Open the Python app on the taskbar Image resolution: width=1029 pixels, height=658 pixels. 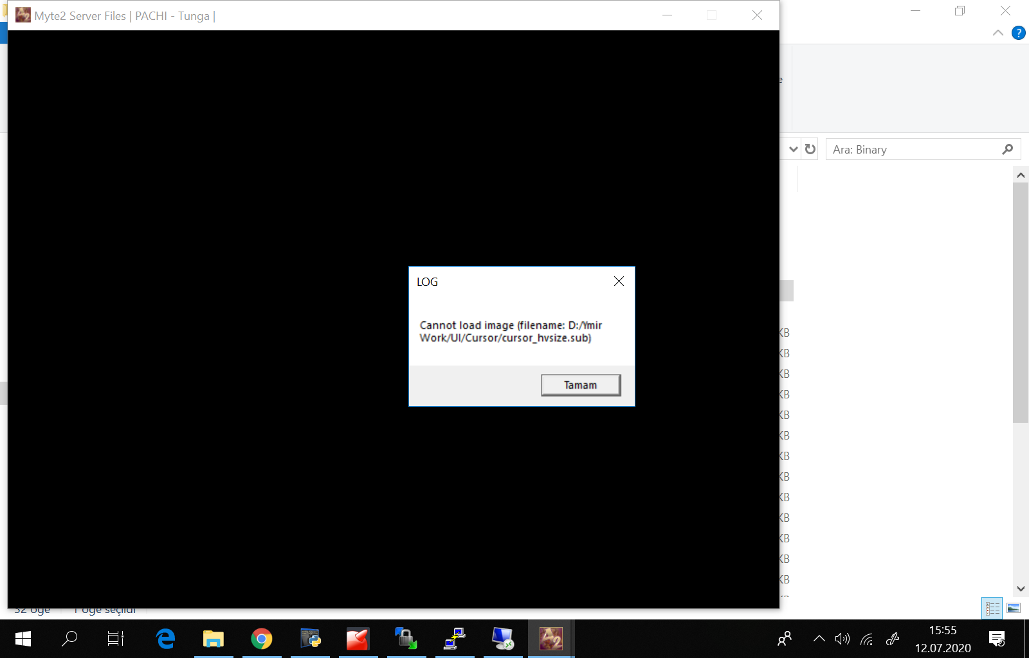coord(310,639)
